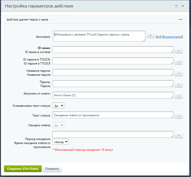Viewport: 191px width, 177px height.
Task: Click ellipsis button beside Текст статуса field
Action: 179,115
